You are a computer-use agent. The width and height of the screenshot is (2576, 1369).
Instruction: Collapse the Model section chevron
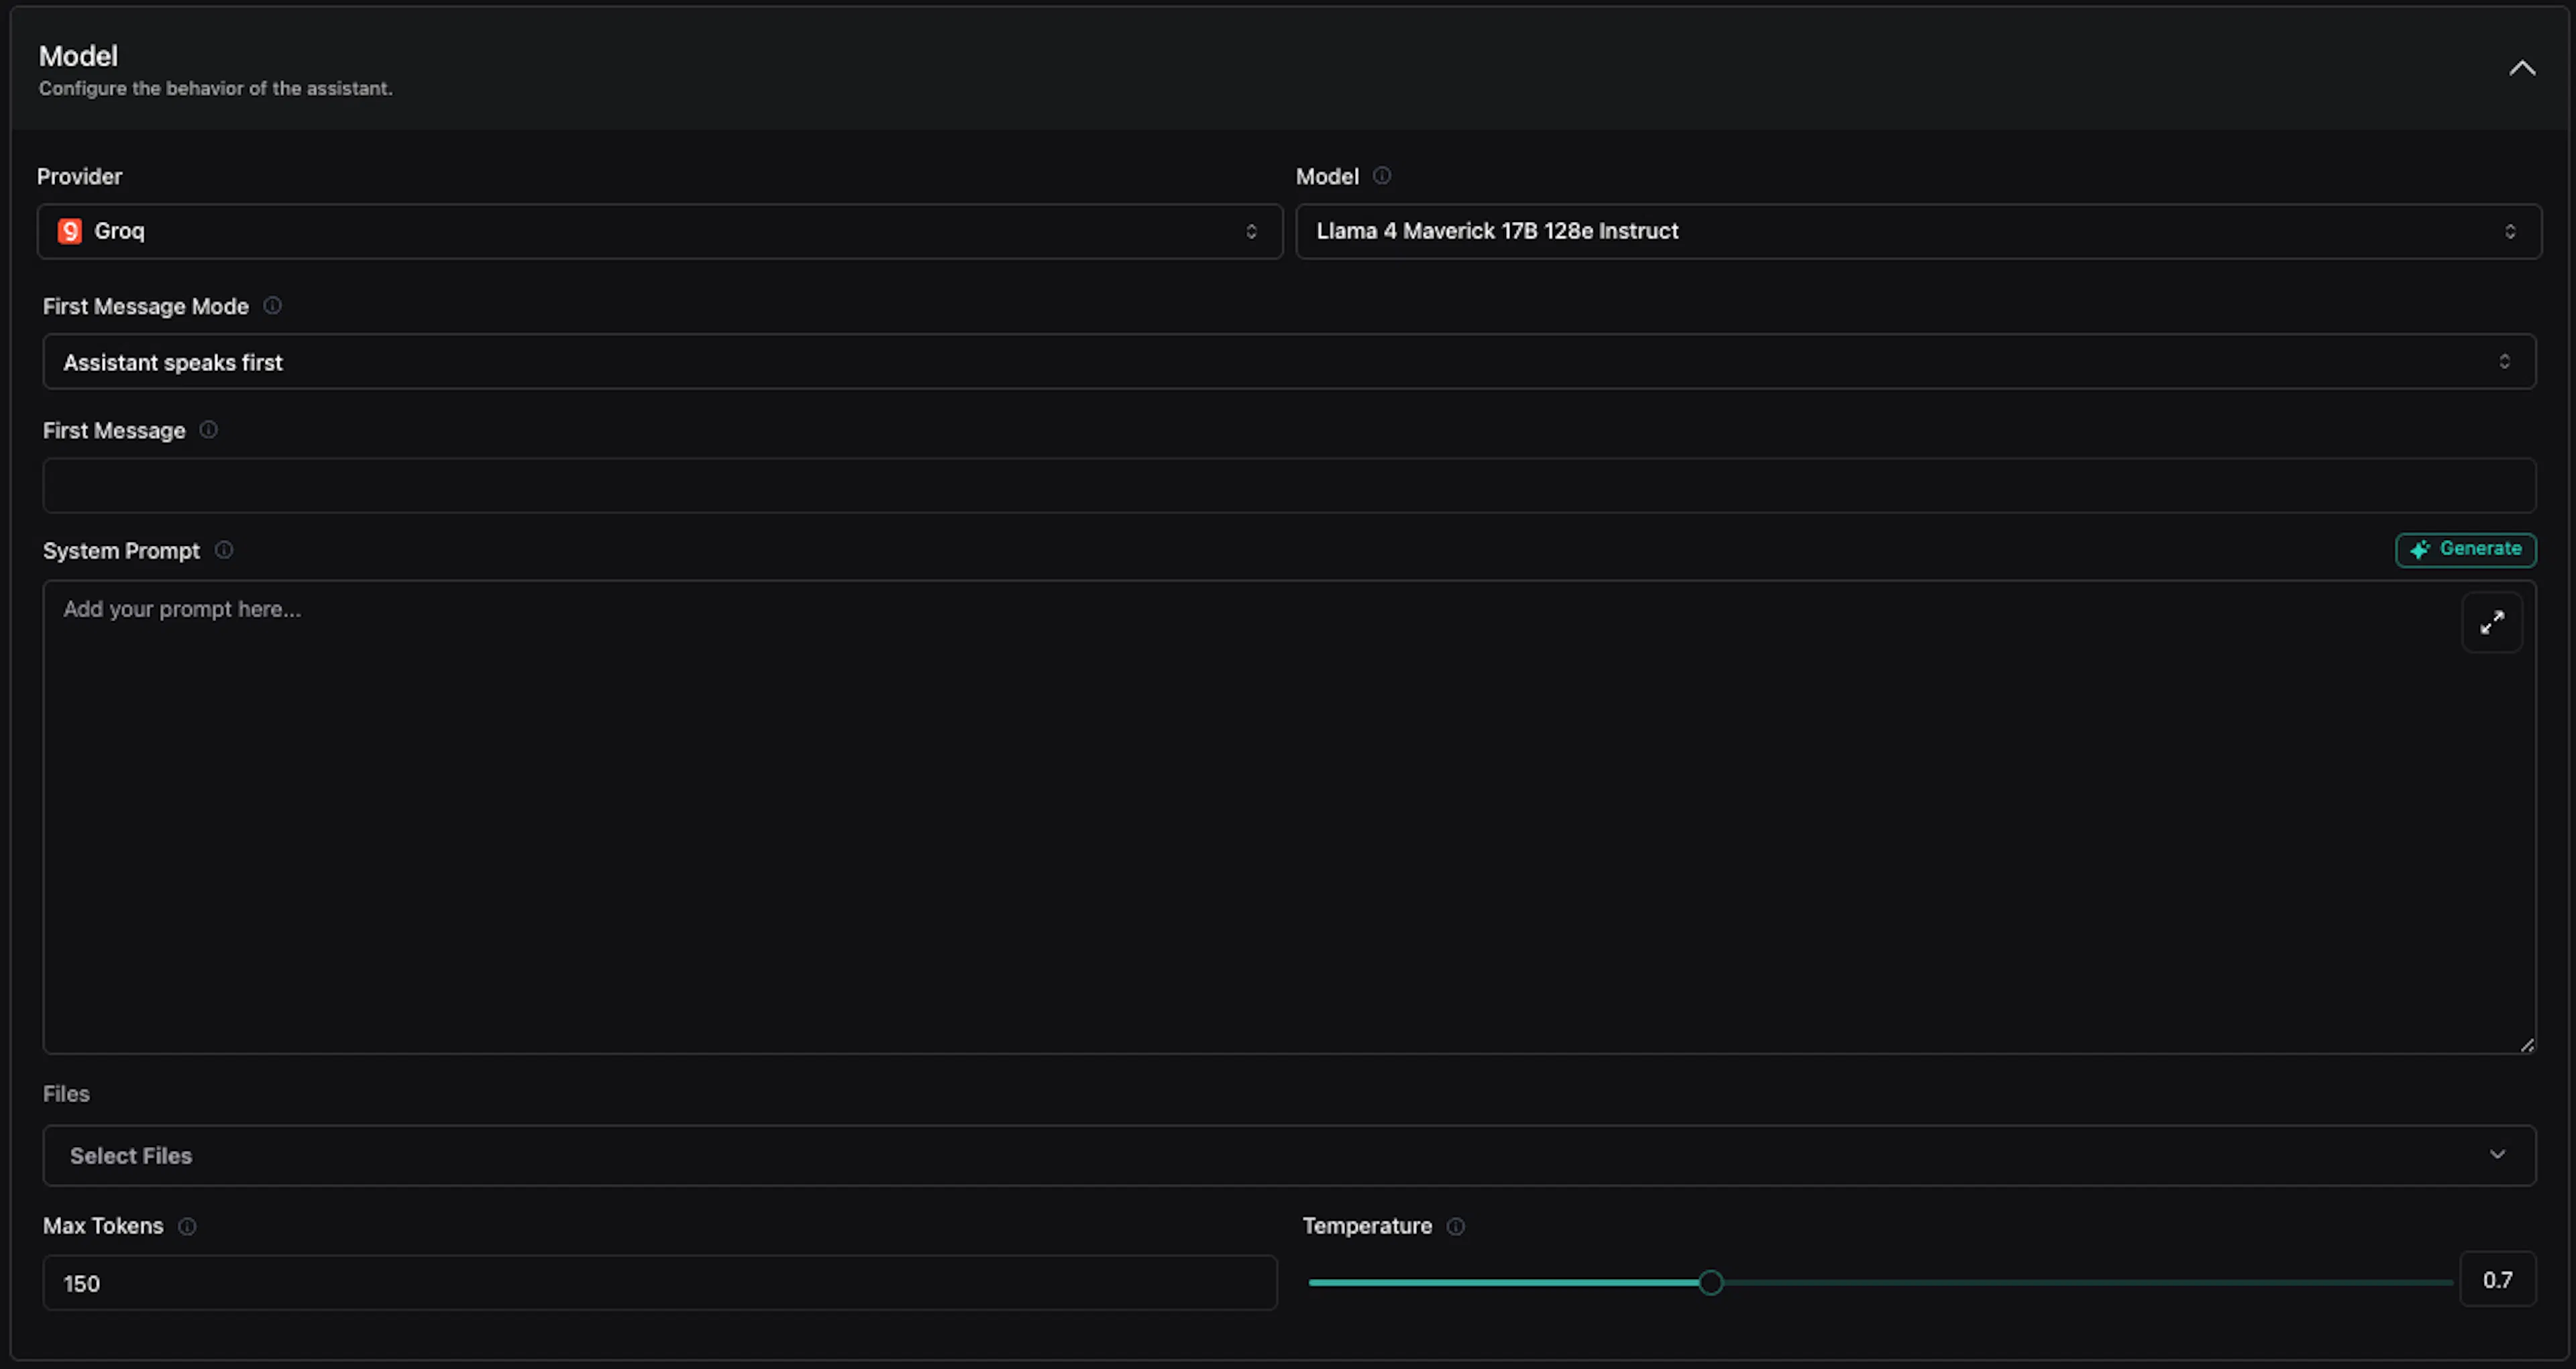click(x=2522, y=68)
